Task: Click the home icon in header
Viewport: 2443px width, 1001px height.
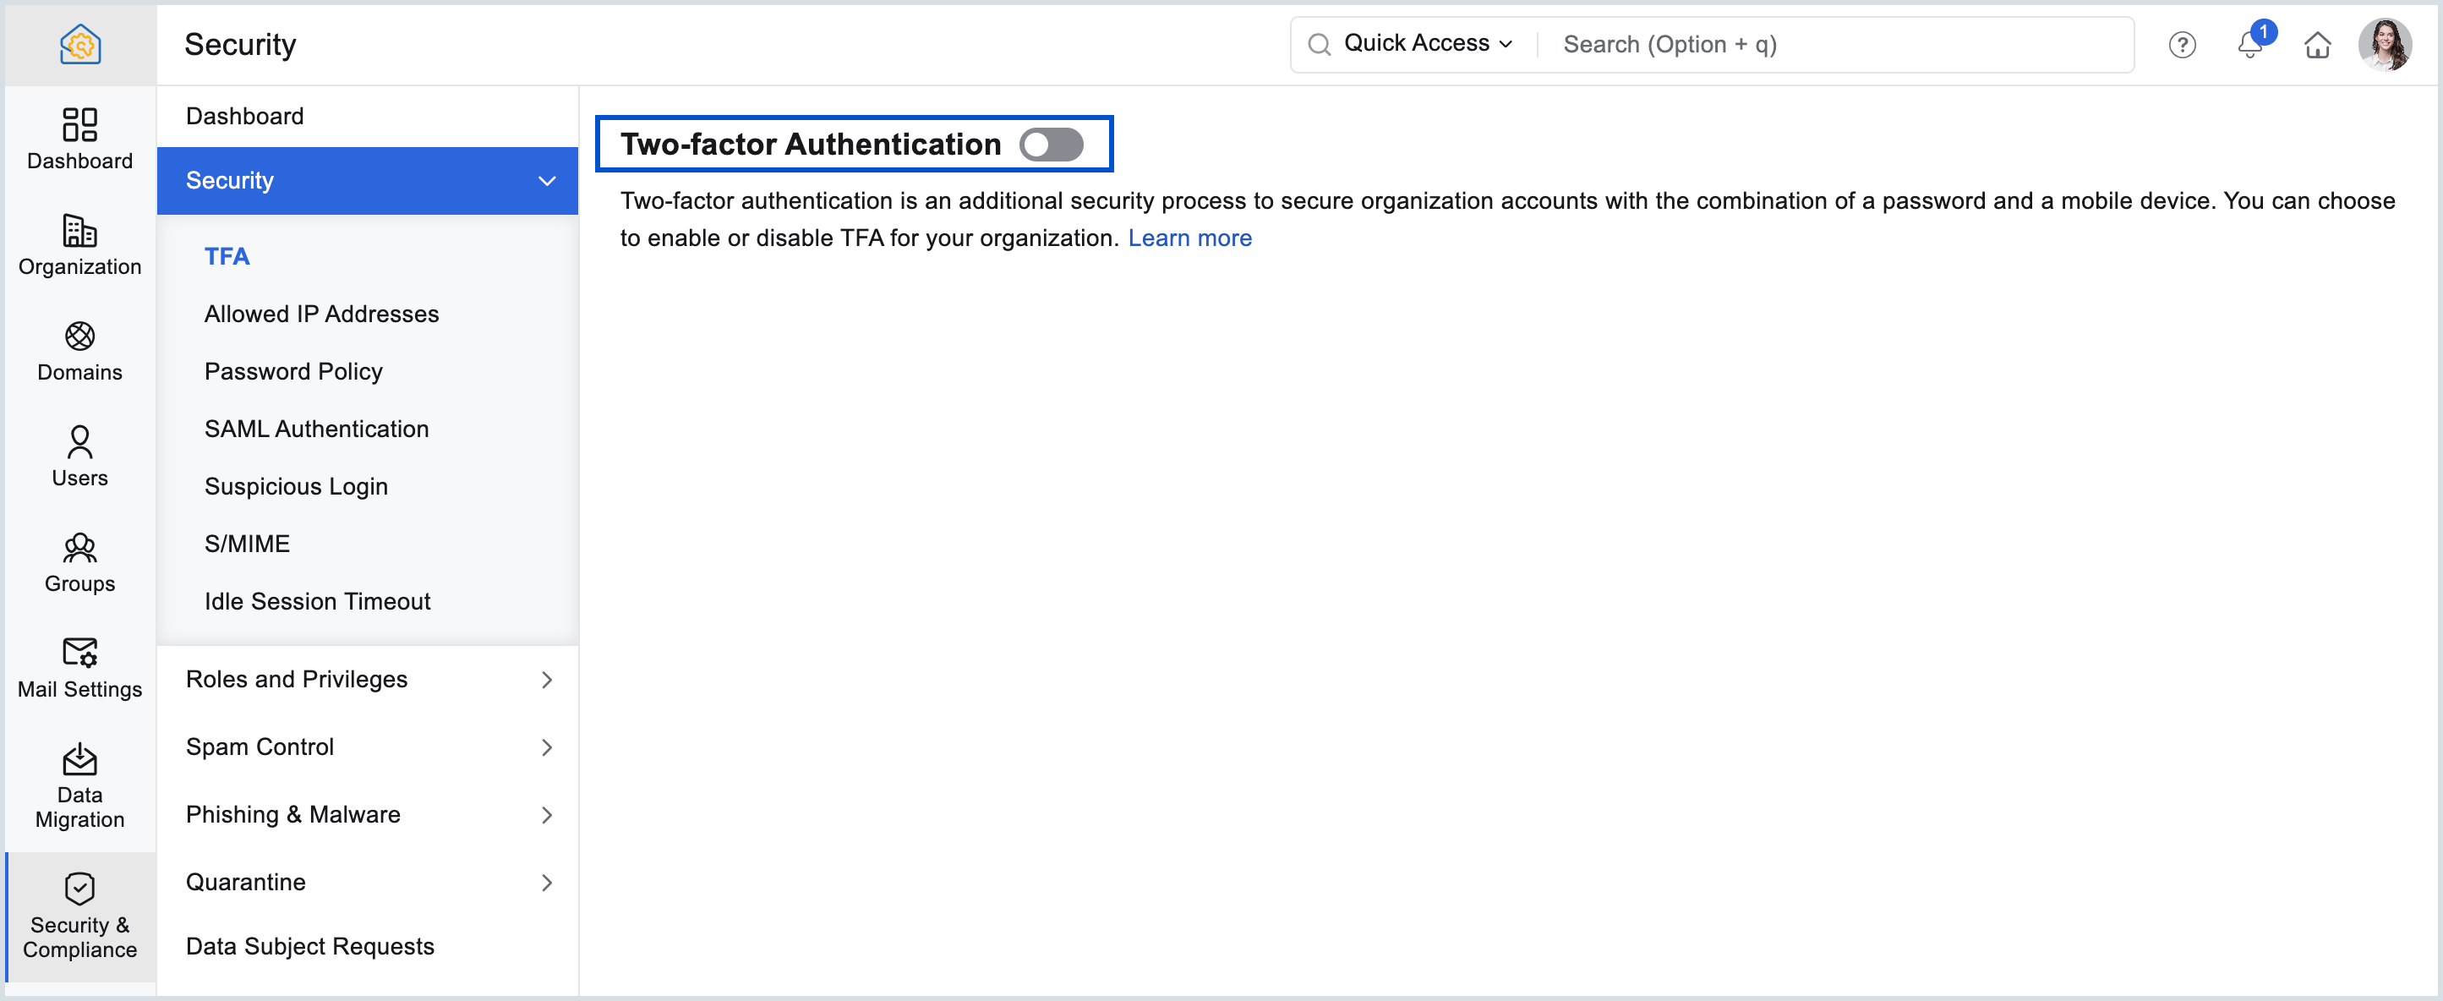Action: pos(2317,45)
